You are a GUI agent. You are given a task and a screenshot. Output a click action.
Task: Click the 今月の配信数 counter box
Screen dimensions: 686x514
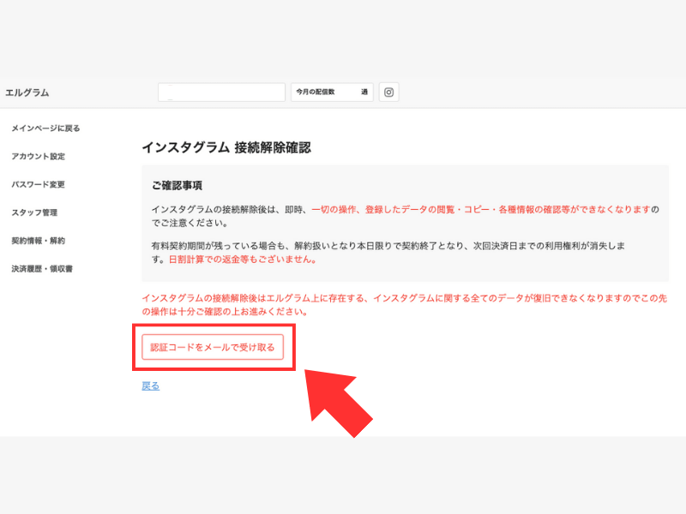pyautogui.click(x=332, y=93)
